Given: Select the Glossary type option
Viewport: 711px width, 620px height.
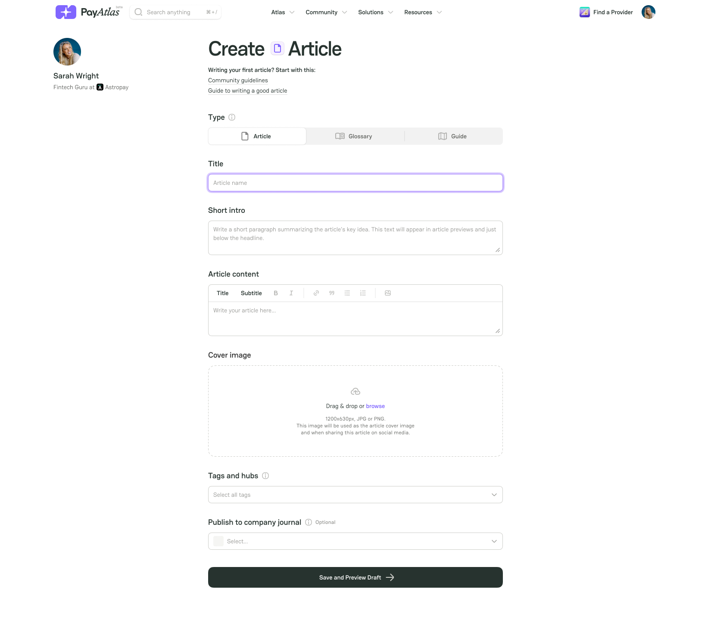Looking at the screenshot, I should coord(355,136).
